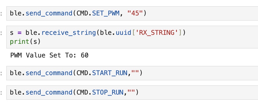This screenshot has width=258, height=104.
Task: Click the print keyword
Action: click(20, 42)
